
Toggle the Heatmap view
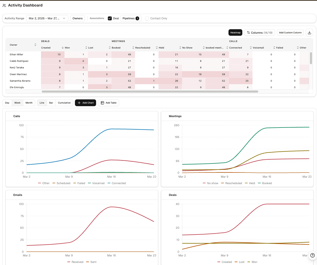[x=235, y=32]
